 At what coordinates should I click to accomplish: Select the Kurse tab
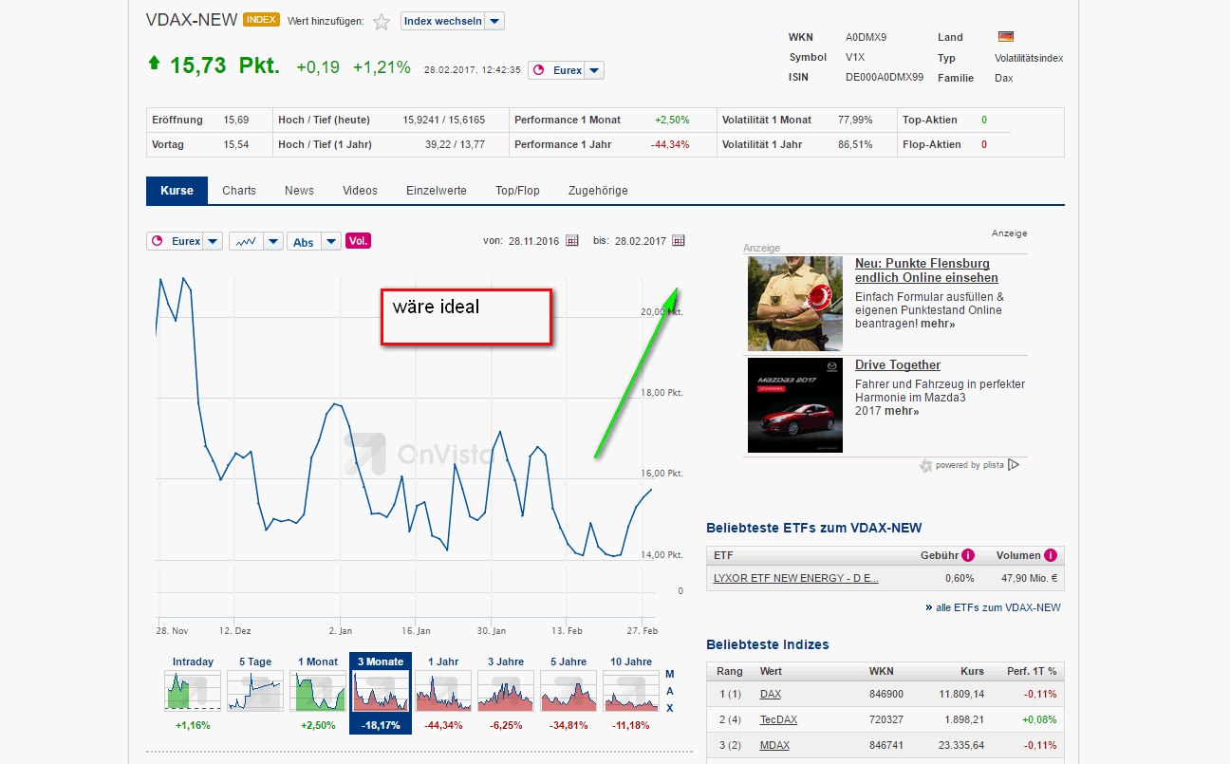177,191
